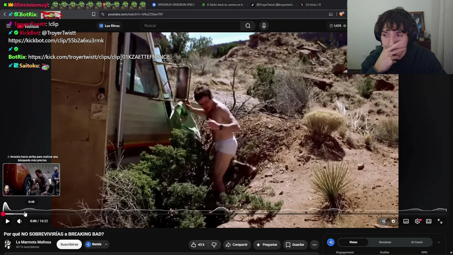Enter fullscreen mode
This screenshot has width=453, height=255.
[x=440, y=221]
